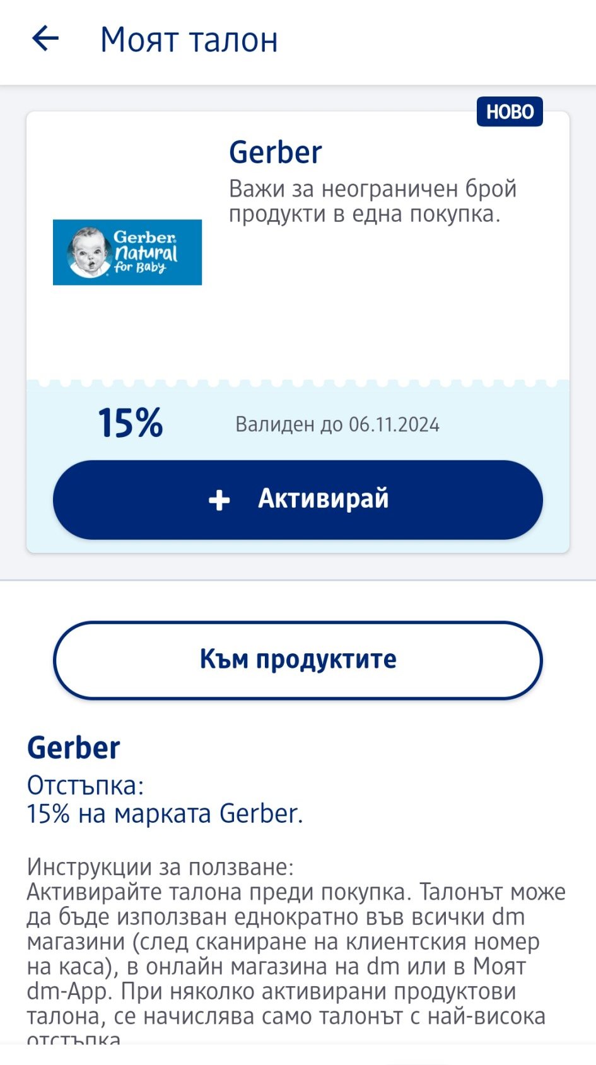Image resolution: width=596 pixels, height=1065 pixels.
Task: Open the Gerber Natural for Baby logo image
Action: (x=127, y=252)
